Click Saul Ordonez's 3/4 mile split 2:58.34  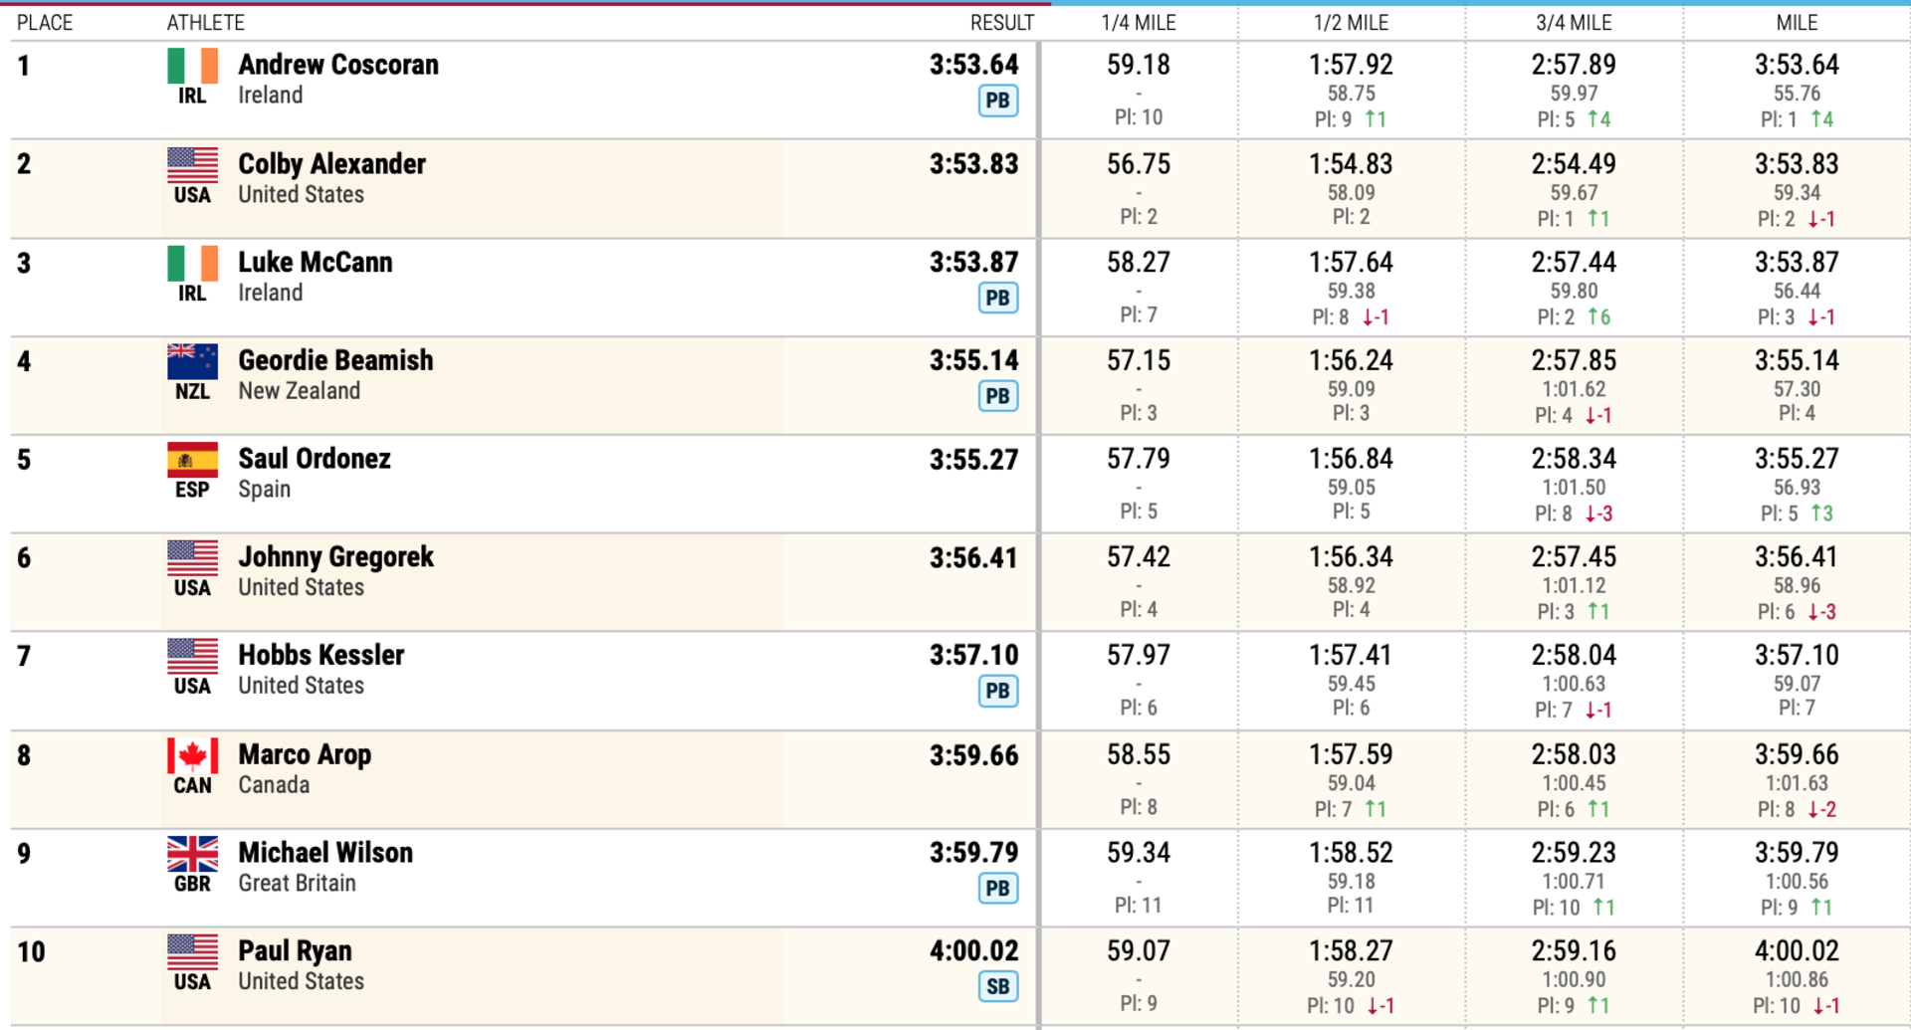(1573, 460)
